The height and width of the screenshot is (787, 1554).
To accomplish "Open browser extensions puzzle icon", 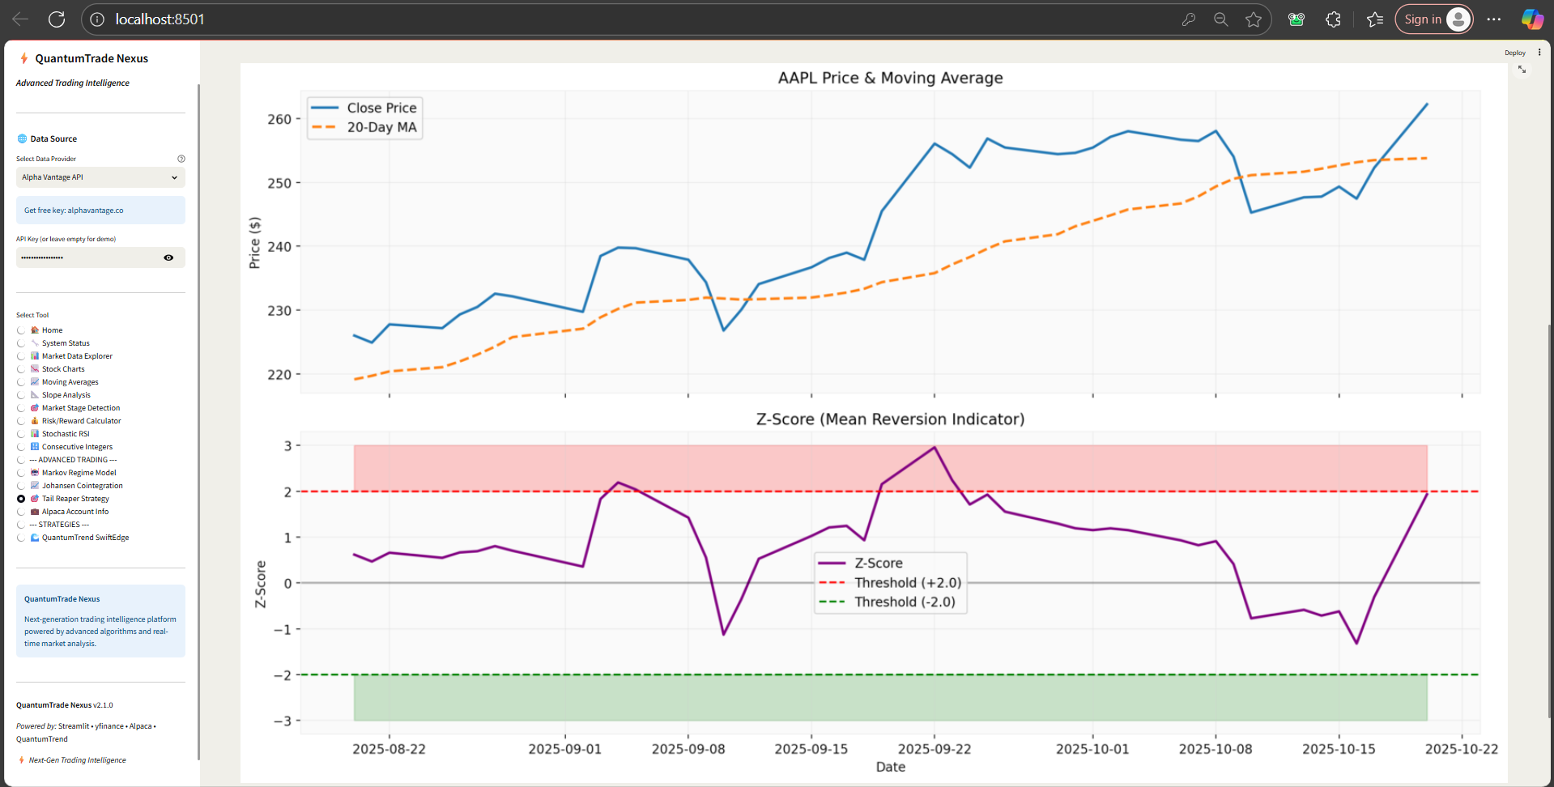I will click(1333, 19).
